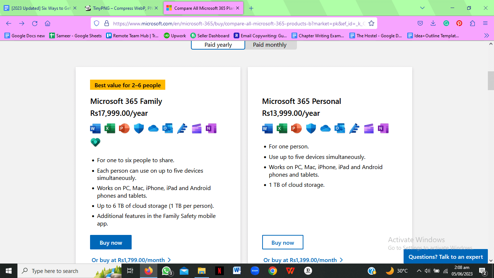Click the page vertical scrollbar thumb

point(491,80)
